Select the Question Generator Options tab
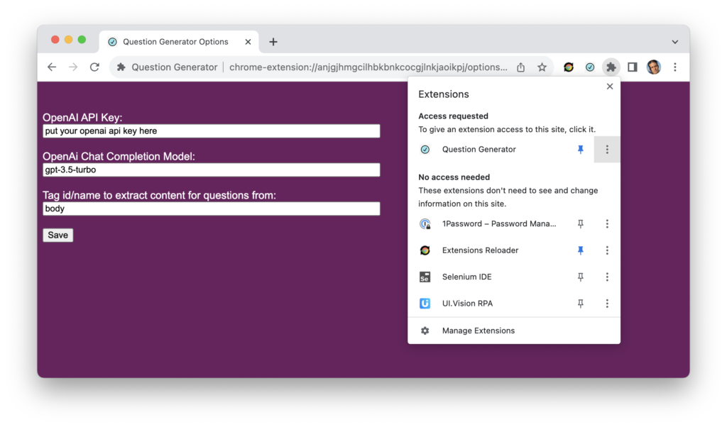This screenshot has width=727, height=427. click(x=175, y=42)
